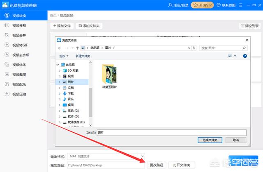Close the 浏览文件夹 dialog

click(247, 40)
